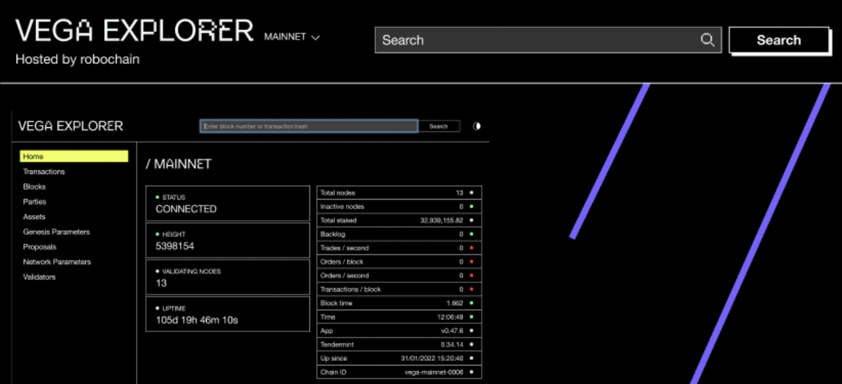Click the magnifying glass icon in the header search
This screenshot has height=384, width=842.
click(x=707, y=40)
